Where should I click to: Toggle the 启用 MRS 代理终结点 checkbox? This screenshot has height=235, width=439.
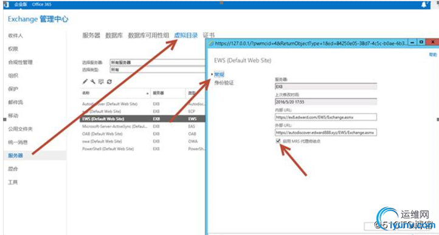coord(278,141)
